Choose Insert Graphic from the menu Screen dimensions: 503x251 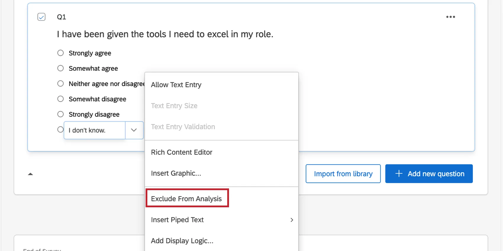176,173
